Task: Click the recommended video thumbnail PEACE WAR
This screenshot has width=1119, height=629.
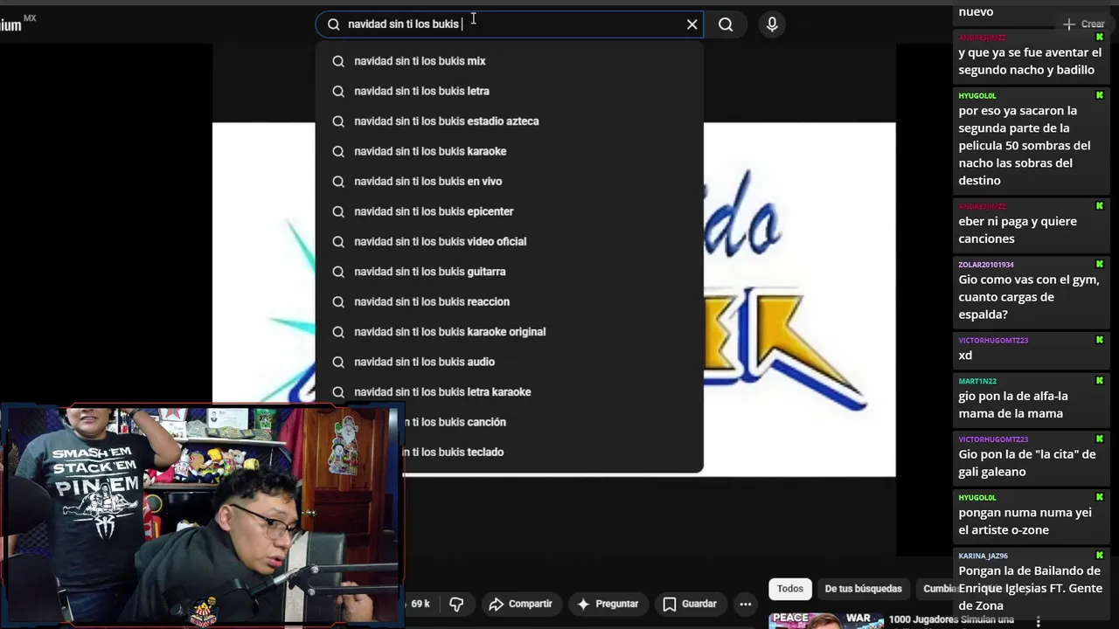Action: pyautogui.click(x=825, y=620)
